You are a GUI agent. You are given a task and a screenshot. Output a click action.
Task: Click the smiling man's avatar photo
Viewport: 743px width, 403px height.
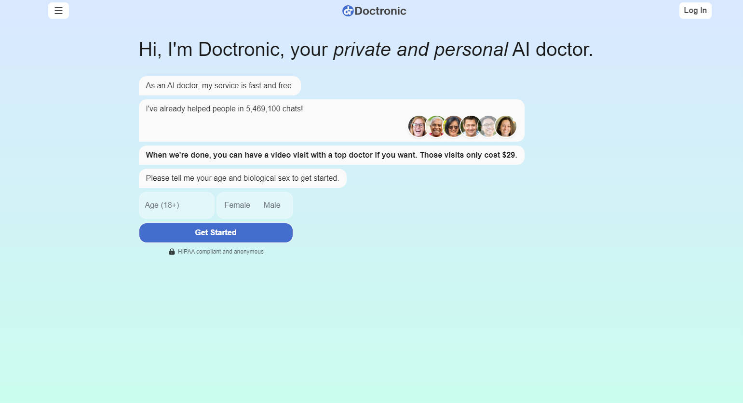coord(471,126)
